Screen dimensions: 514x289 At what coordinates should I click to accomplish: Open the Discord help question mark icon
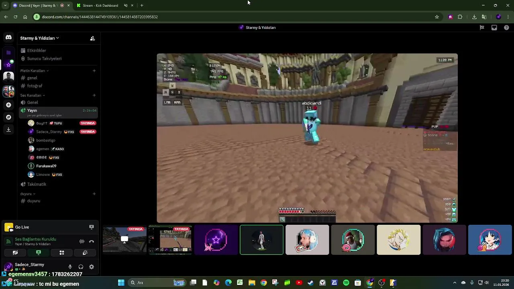(x=506, y=28)
